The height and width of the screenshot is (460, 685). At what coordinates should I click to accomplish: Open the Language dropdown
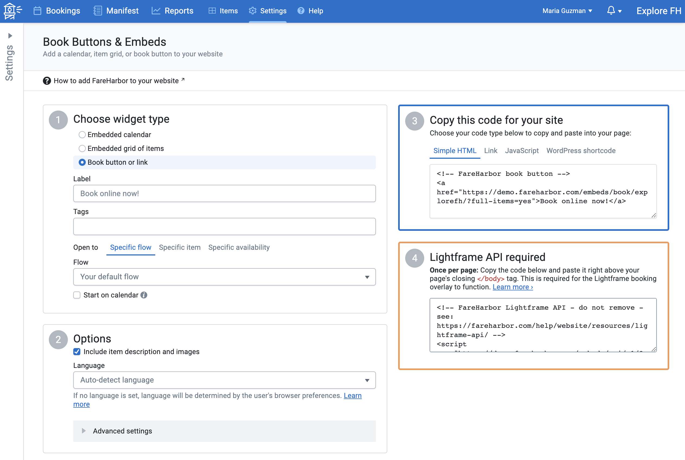click(224, 380)
